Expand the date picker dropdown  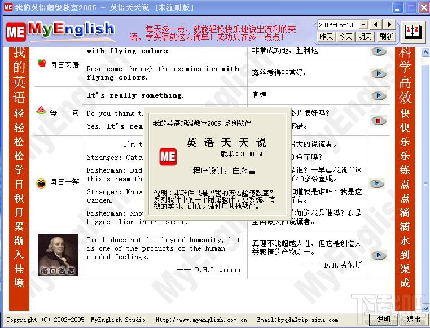363,24
